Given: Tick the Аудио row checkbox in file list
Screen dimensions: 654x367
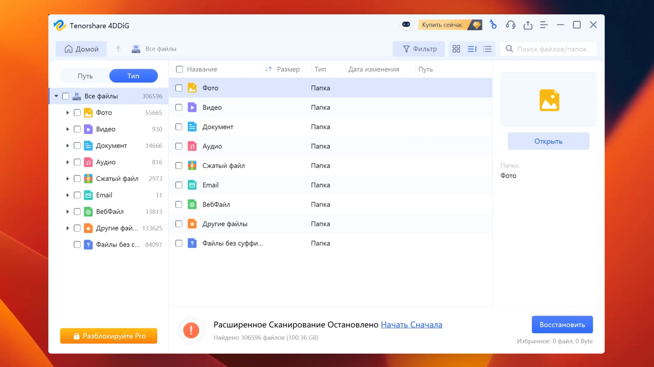Looking at the screenshot, I should pos(179,146).
